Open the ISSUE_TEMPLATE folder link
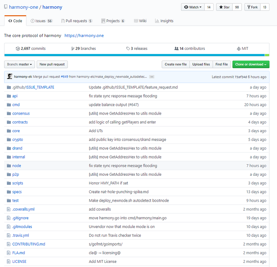277x267 pixels. [40, 87]
